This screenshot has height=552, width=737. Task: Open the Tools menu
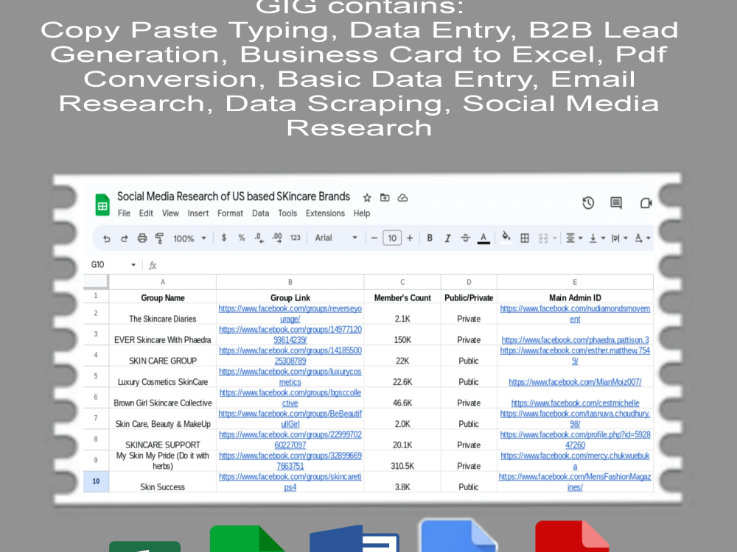coord(287,213)
